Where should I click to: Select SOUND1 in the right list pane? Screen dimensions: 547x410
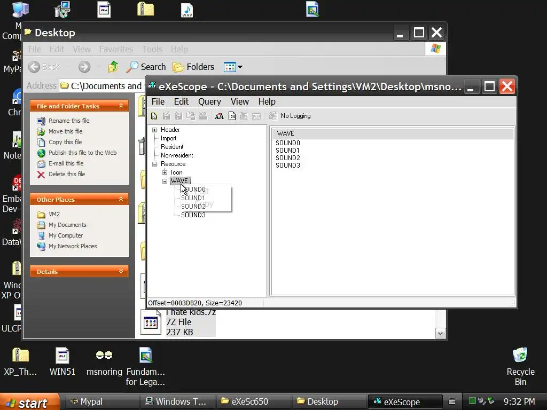(x=288, y=150)
